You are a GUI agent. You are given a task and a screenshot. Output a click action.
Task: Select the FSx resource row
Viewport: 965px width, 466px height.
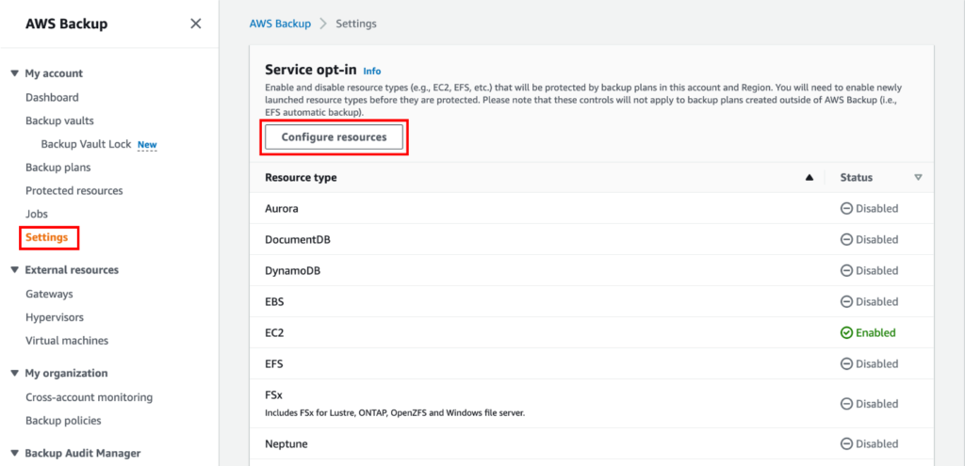592,404
